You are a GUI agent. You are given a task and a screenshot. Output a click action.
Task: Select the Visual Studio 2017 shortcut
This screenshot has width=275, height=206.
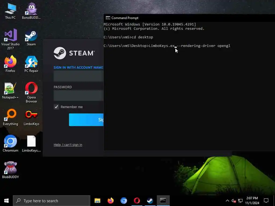(x=10, y=39)
